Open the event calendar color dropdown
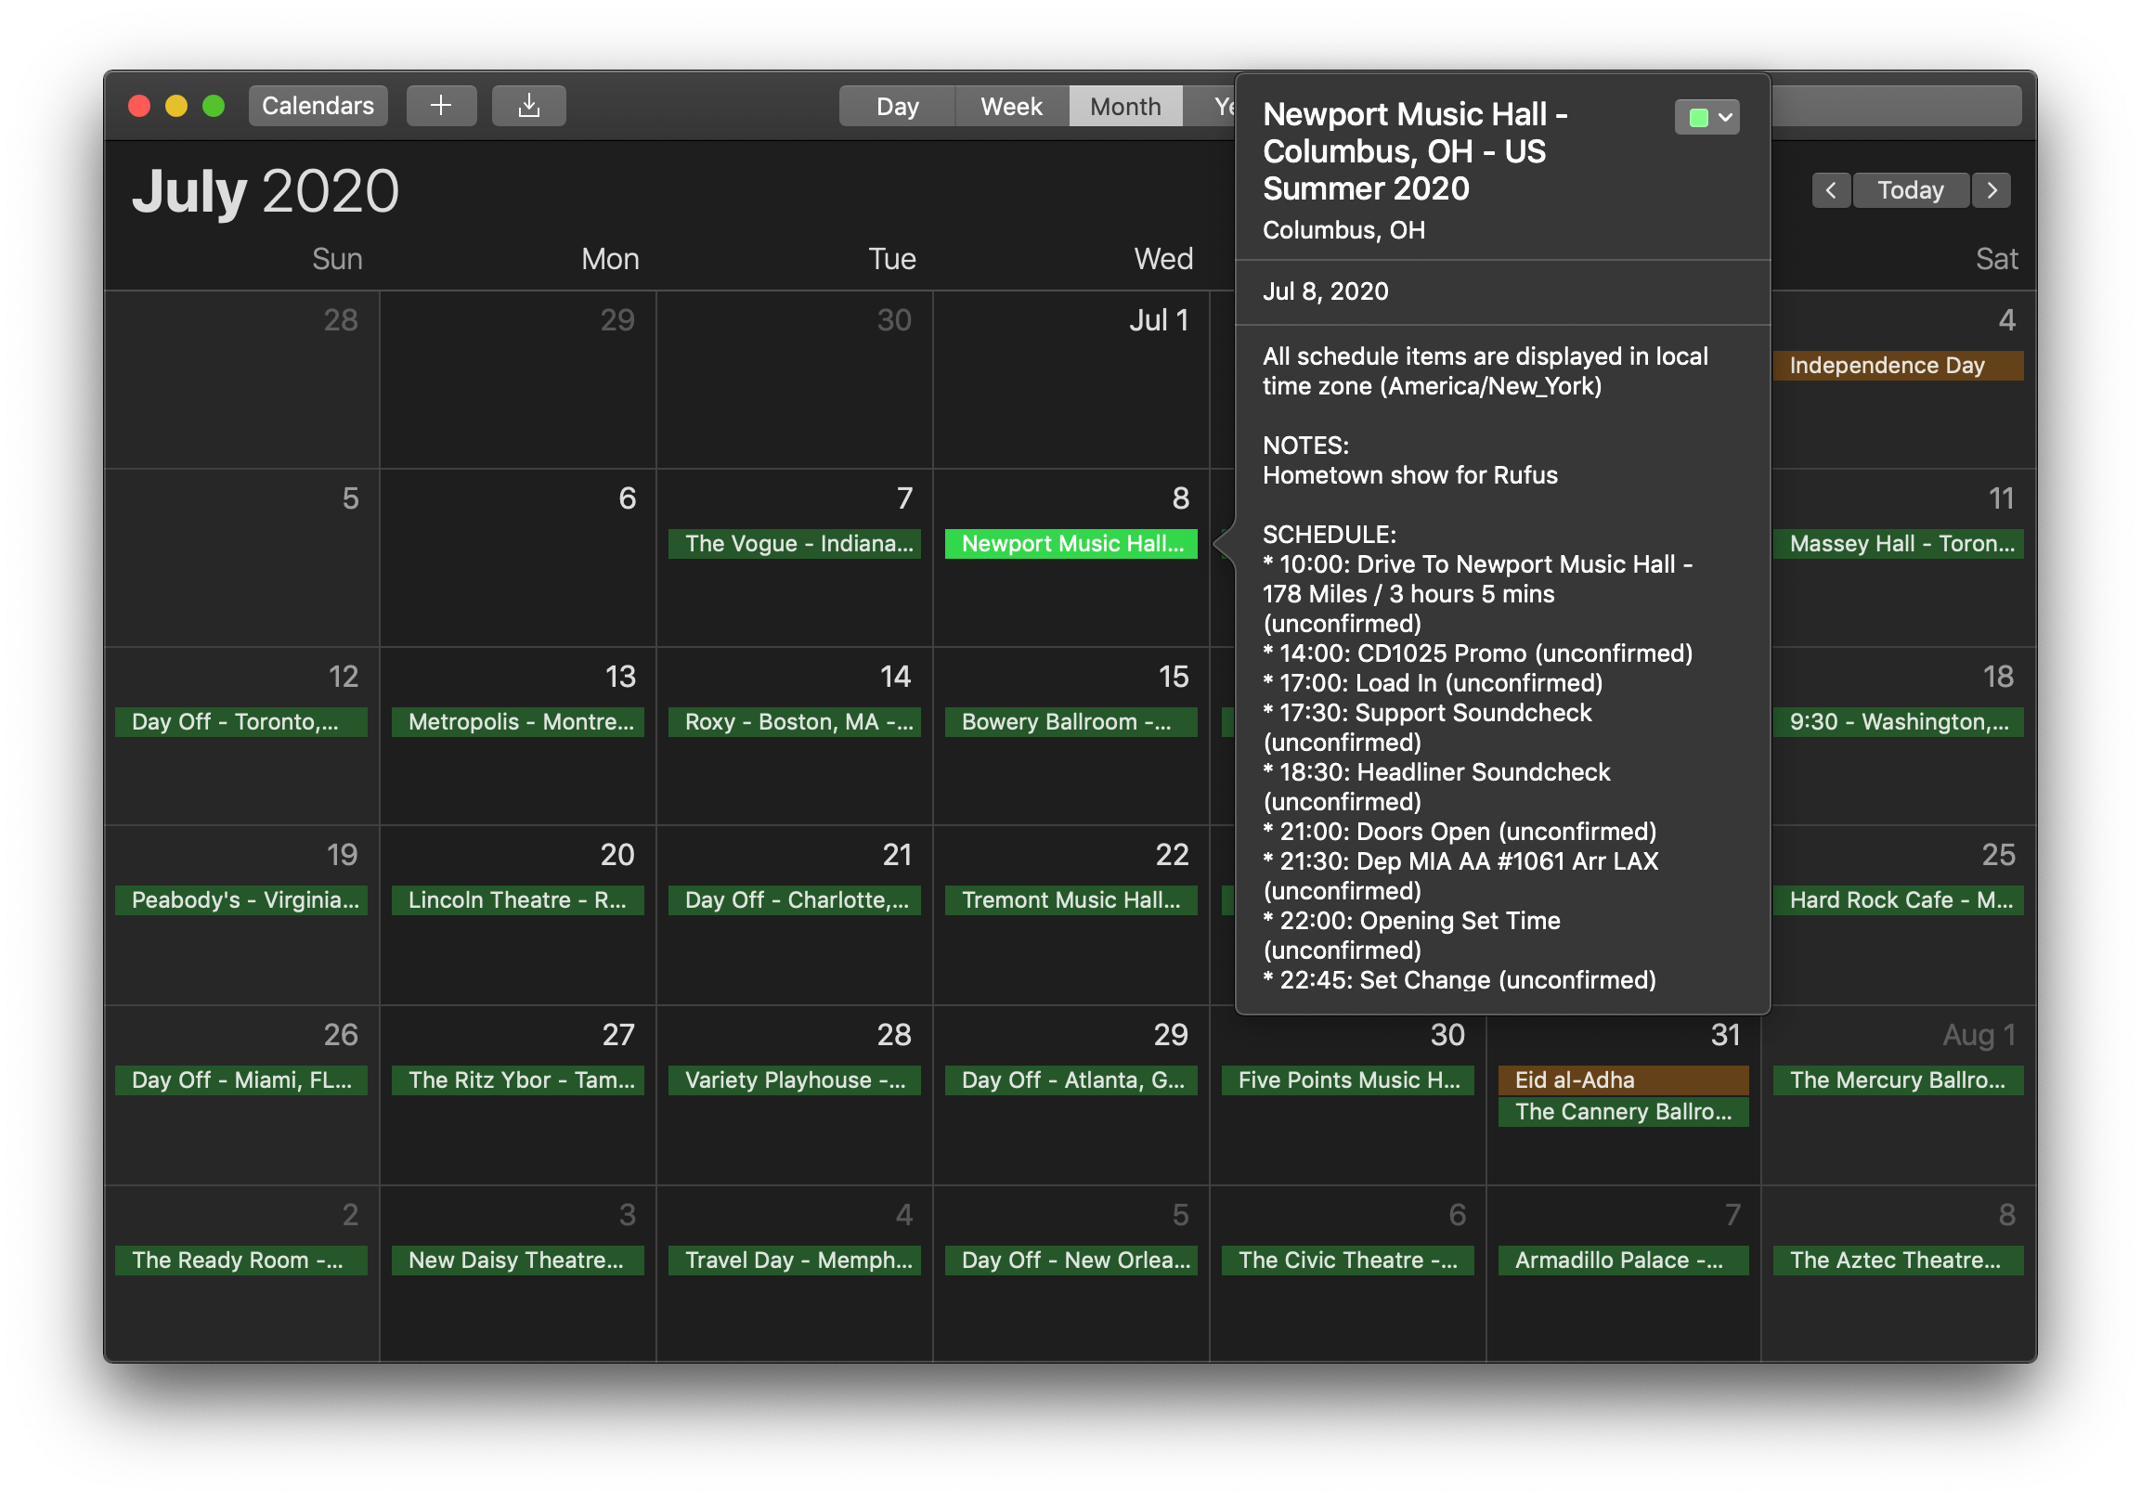Viewport: 2141px width, 1500px height. point(1706,118)
